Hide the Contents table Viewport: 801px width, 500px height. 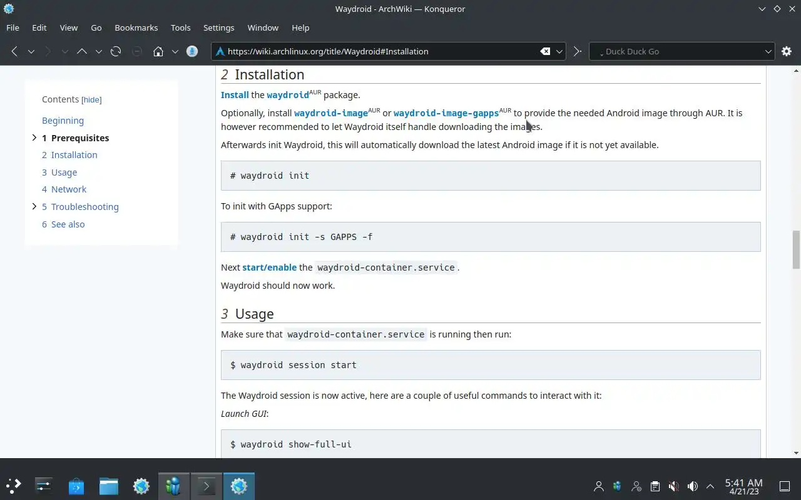point(91,99)
